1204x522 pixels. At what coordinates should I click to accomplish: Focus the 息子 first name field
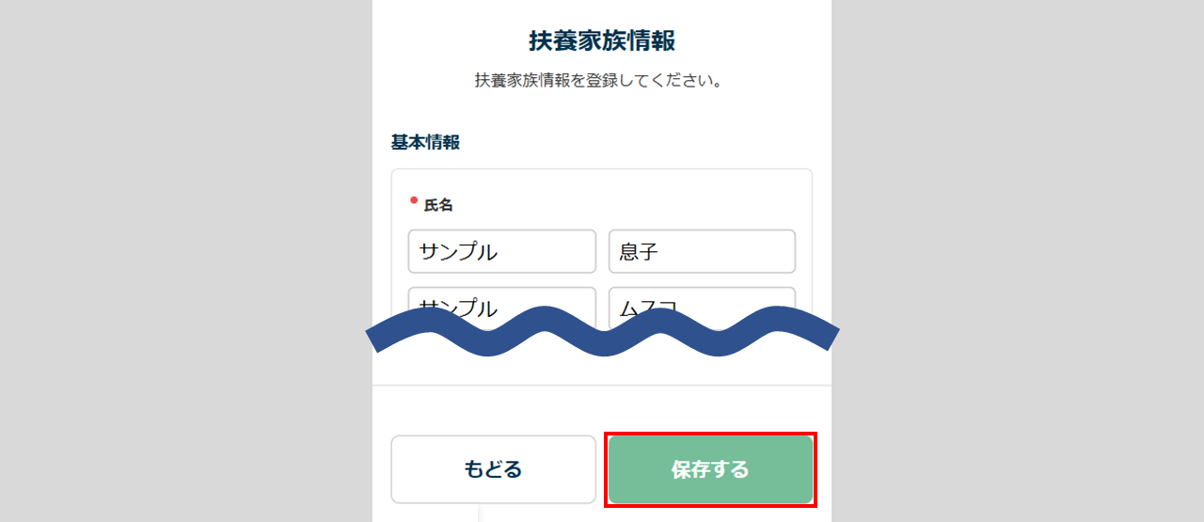pyautogui.click(x=702, y=252)
